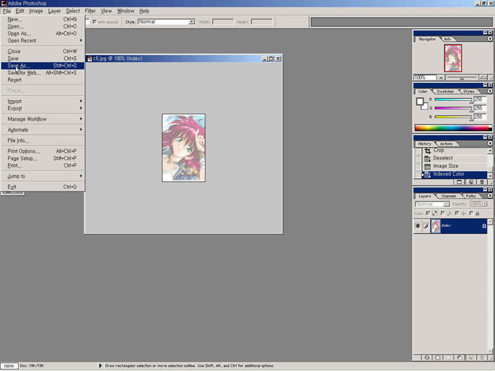Create new snapshot from History panel footer

(x=459, y=182)
